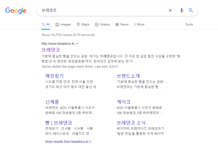The image size is (218, 149).
Task: Click the blue magnifier search button
Action: (191, 10)
